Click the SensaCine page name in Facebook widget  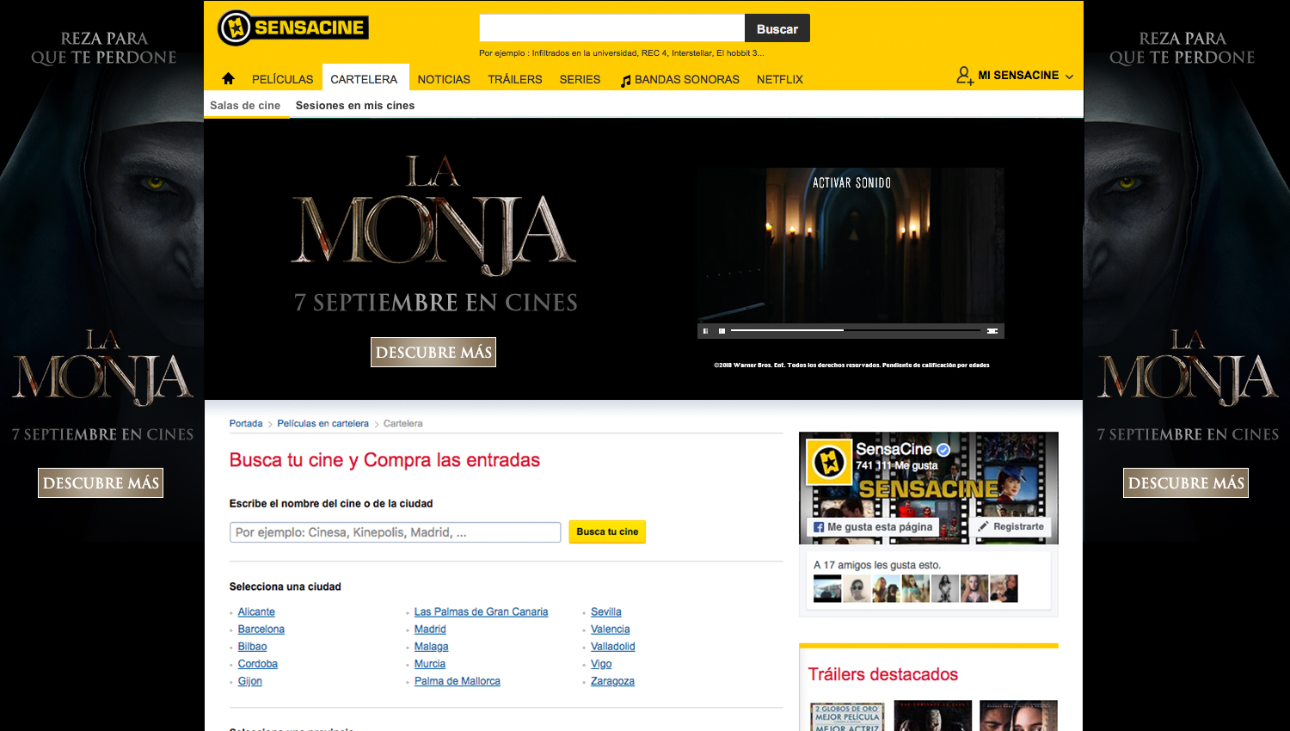point(894,449)
